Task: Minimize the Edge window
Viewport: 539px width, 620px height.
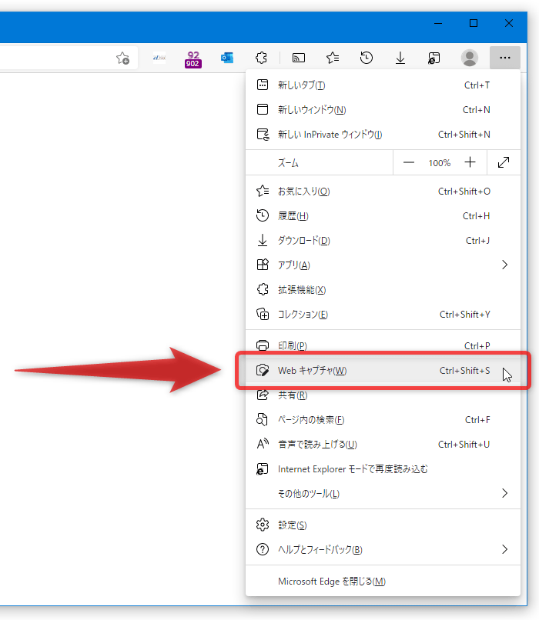Action: pyautogui.click(x=438, y=23)
